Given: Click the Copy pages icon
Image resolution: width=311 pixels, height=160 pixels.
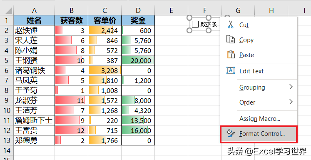Looking at the screenshot, I should click(x=231, y=40).
